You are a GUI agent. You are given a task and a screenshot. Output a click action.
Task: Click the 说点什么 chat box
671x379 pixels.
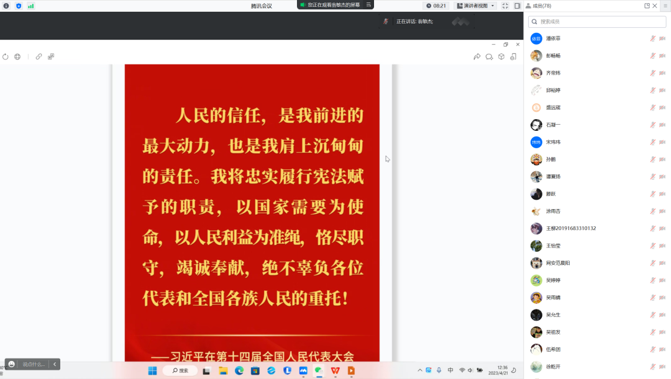(34, 364)
